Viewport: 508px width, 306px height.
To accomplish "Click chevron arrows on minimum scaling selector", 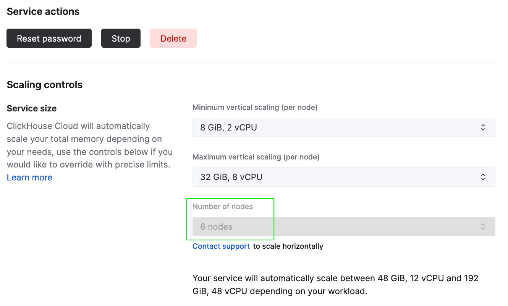I will pos(483,127).
